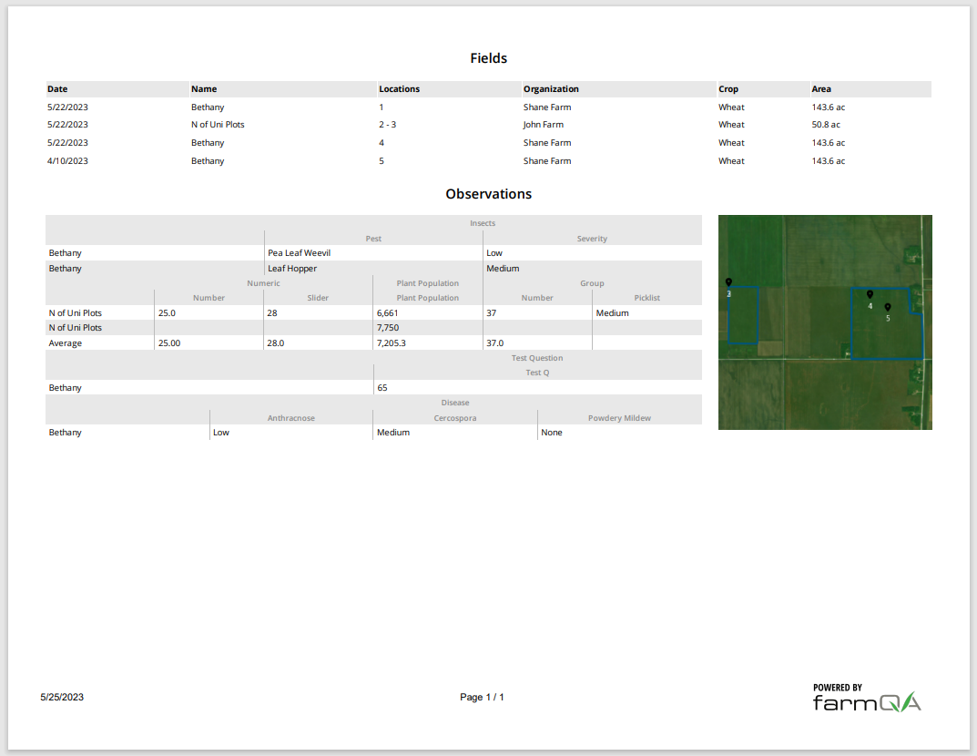Viewport: 977px width, 756px height.
Task: Click the map pin labeled 4
Action: 870,293
